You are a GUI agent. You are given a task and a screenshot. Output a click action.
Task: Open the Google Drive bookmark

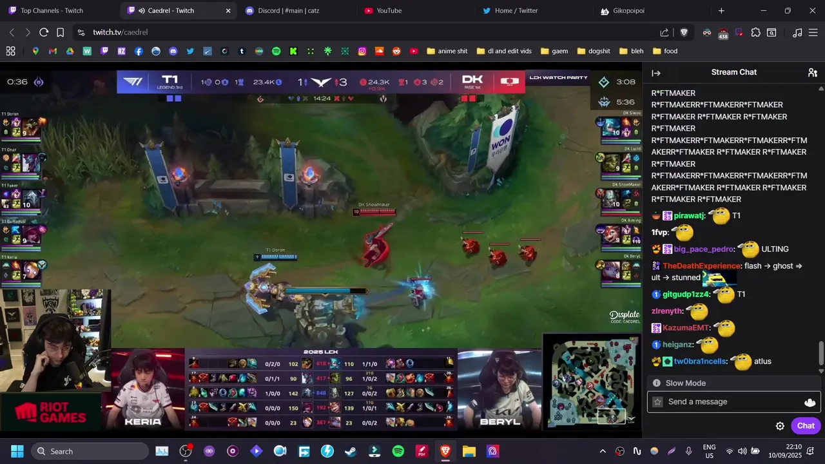[70, 51]
